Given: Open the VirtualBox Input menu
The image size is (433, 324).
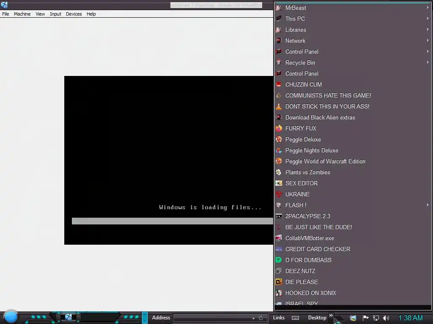Looking at the screenshot, I should tap(55, 14).
